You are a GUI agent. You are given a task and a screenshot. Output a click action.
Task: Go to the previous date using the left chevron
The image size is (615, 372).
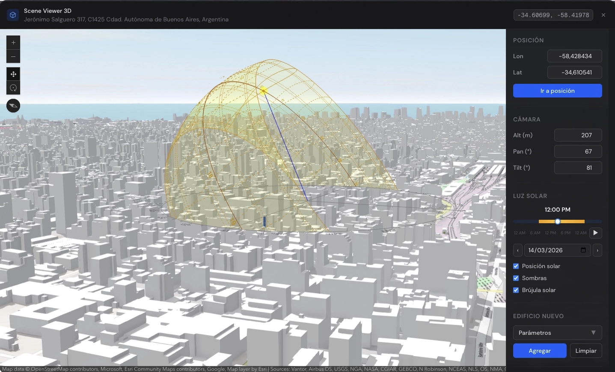coord(518,250)
